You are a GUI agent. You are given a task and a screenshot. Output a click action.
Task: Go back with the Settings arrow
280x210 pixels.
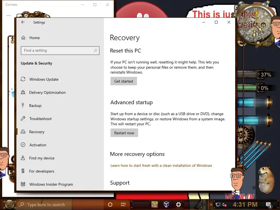pos(23,22)
